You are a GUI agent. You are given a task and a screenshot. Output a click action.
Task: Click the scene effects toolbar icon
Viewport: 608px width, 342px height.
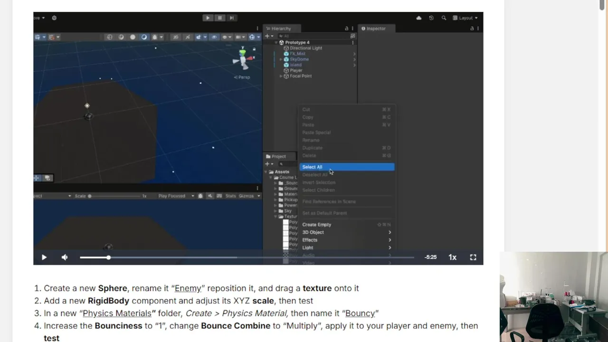coord(199,37)
